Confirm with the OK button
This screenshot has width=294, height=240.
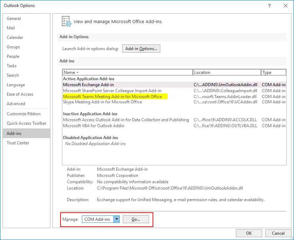249,233
